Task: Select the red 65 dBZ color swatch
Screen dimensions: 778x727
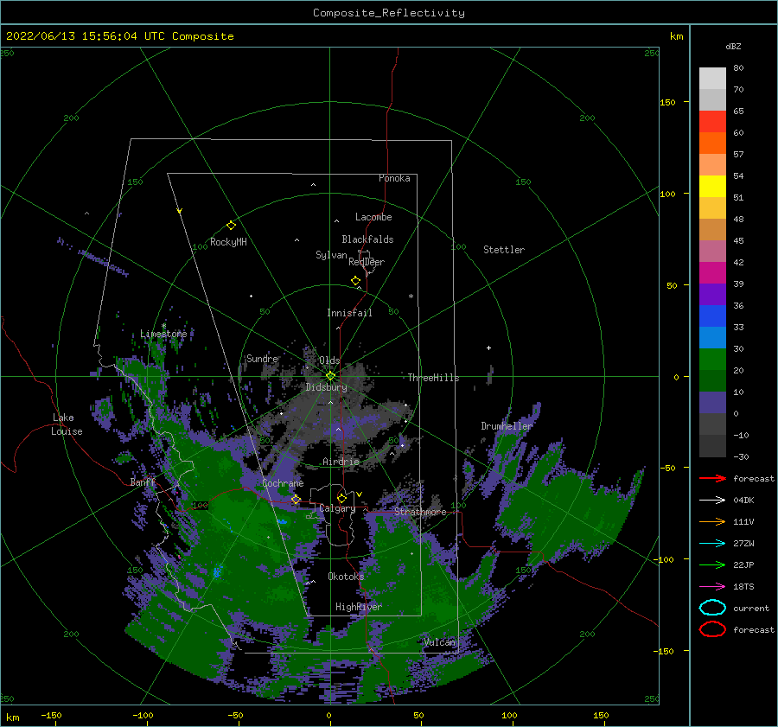Action: click(712, 122)
